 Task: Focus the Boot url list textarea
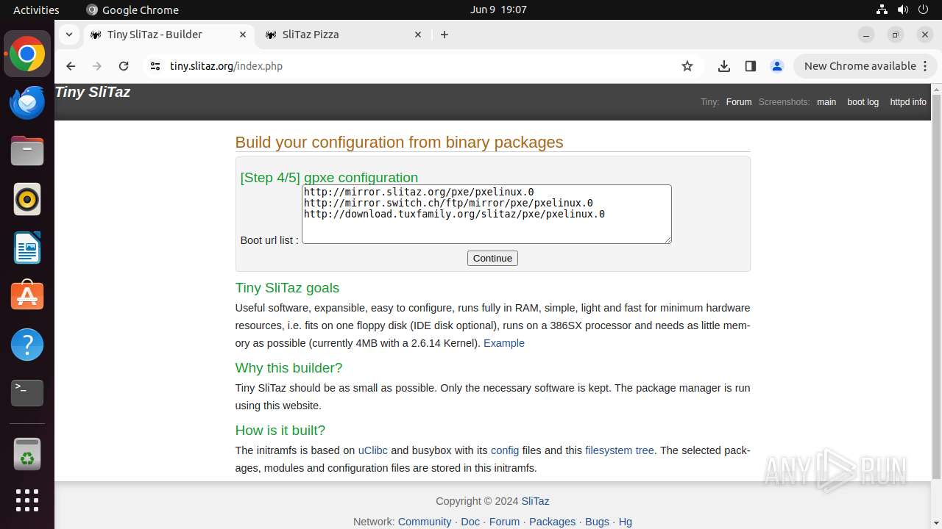(x=486, y=214)
